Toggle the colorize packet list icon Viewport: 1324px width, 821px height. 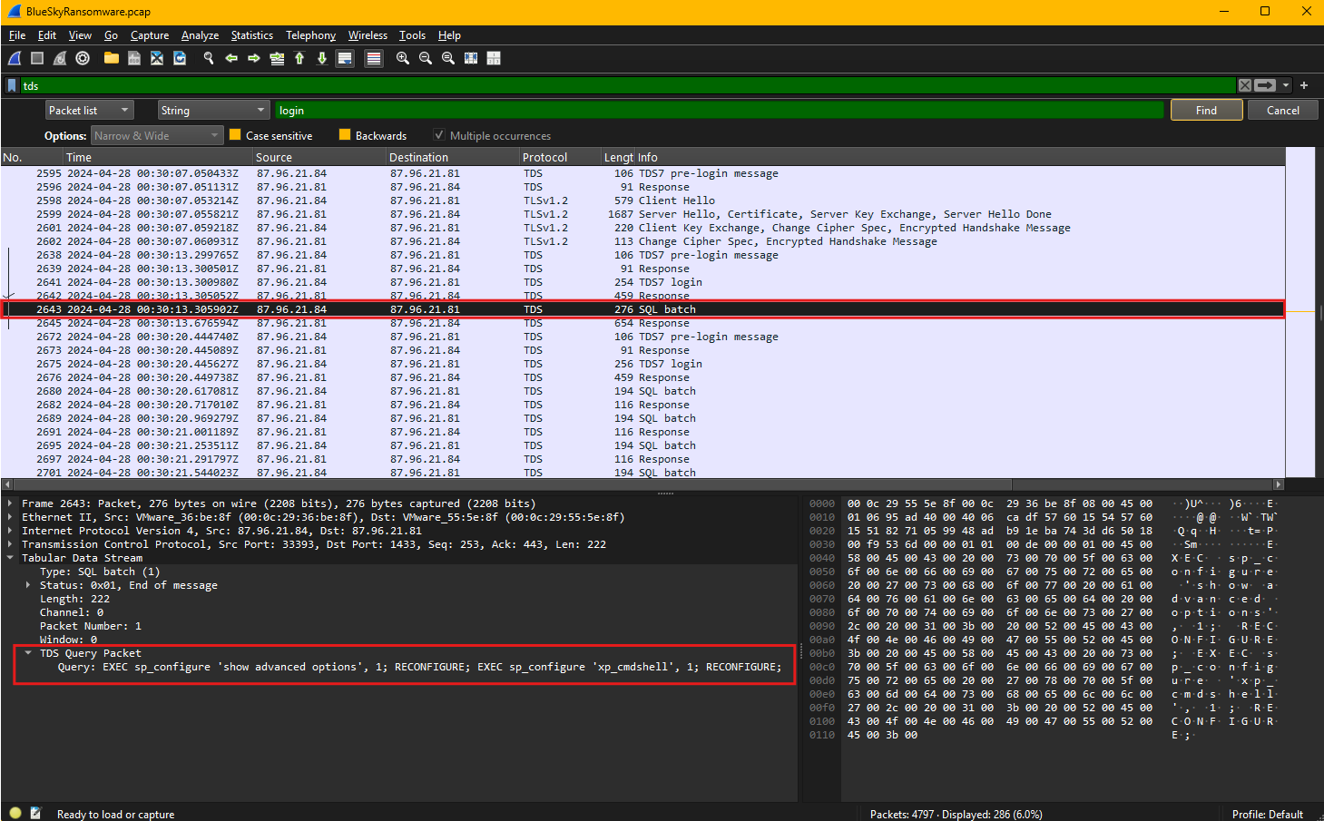pyautogui.click(x=373, y=58)
